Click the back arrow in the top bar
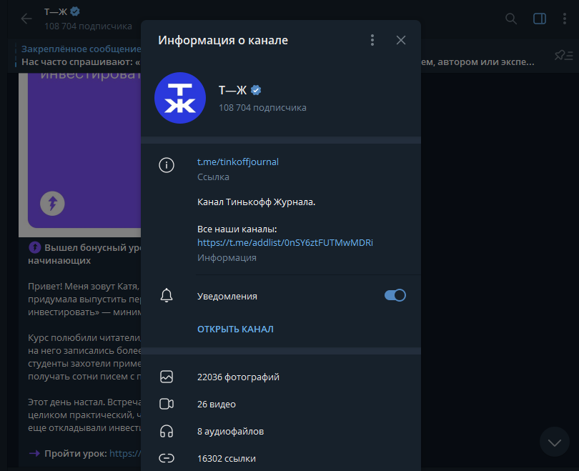Screen dimensions: 579x471 click(x=26, y=19)
